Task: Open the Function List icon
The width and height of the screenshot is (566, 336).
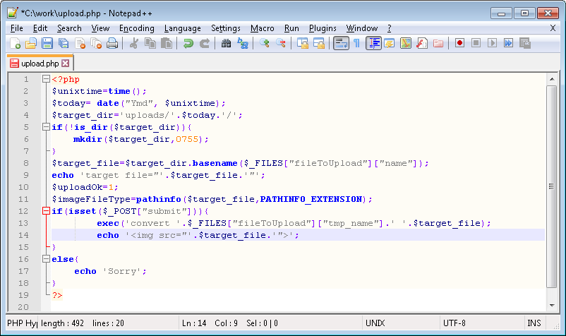Action: pyautogui.click(x=422, y=43)
